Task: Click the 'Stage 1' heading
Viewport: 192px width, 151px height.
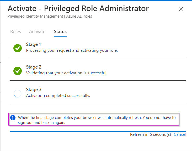Action: pyautogui.click(x=33, y=44)
